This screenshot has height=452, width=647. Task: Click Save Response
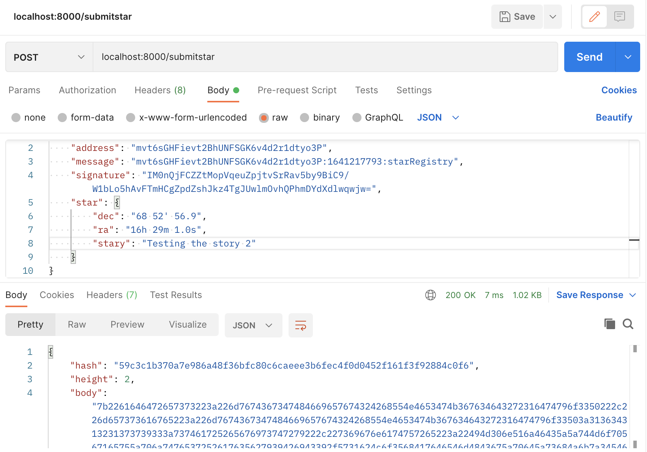(x=590, y=295)
